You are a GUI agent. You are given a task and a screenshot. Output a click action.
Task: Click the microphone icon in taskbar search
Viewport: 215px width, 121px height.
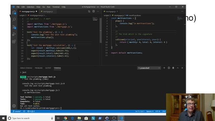(52, 118)
